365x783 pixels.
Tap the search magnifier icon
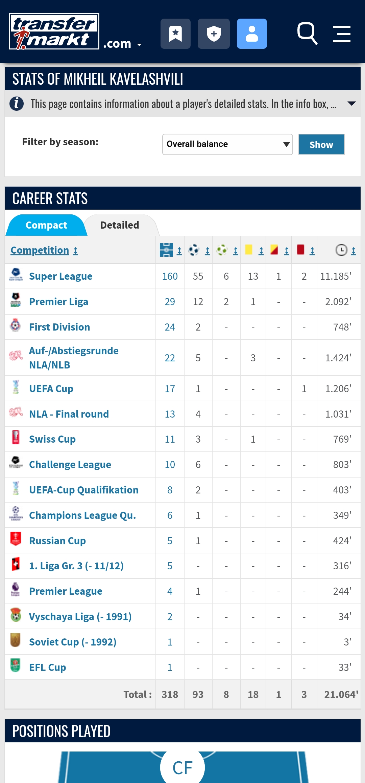(307, 34)
